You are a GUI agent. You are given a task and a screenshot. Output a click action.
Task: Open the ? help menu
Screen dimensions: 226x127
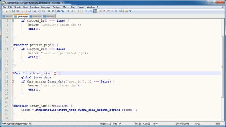[x=97, y=7]
